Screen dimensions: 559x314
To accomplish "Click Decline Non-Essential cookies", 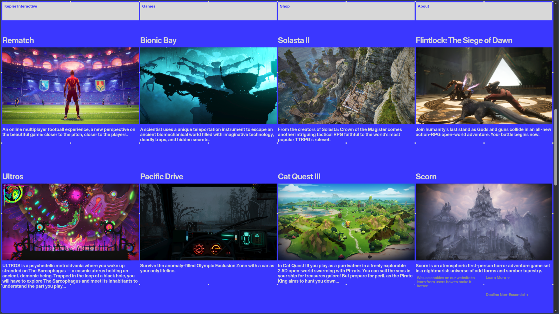I will [507, 295].
